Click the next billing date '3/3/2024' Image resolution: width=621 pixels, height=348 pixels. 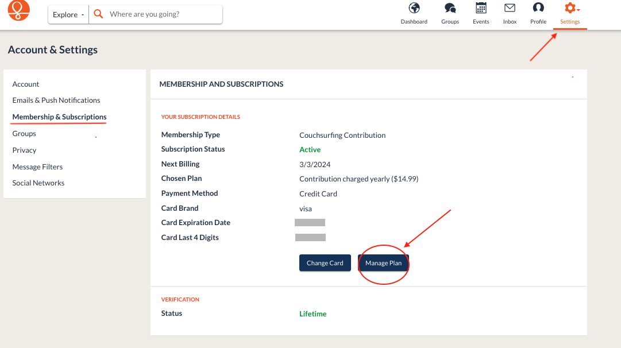[315, 164]
